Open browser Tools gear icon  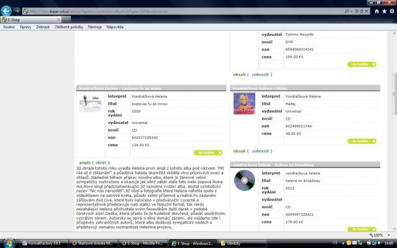click(392, 11)
